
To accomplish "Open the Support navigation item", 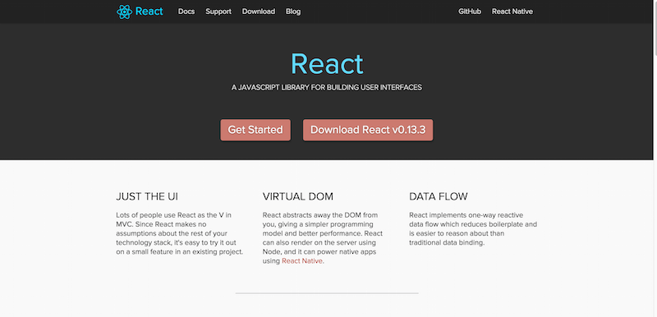I will click(x=218, y=11).
